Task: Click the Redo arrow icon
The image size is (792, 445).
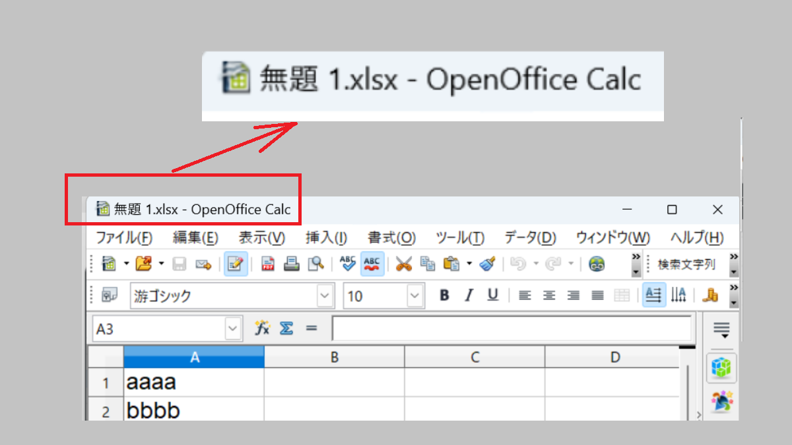Action: point(553,264)
